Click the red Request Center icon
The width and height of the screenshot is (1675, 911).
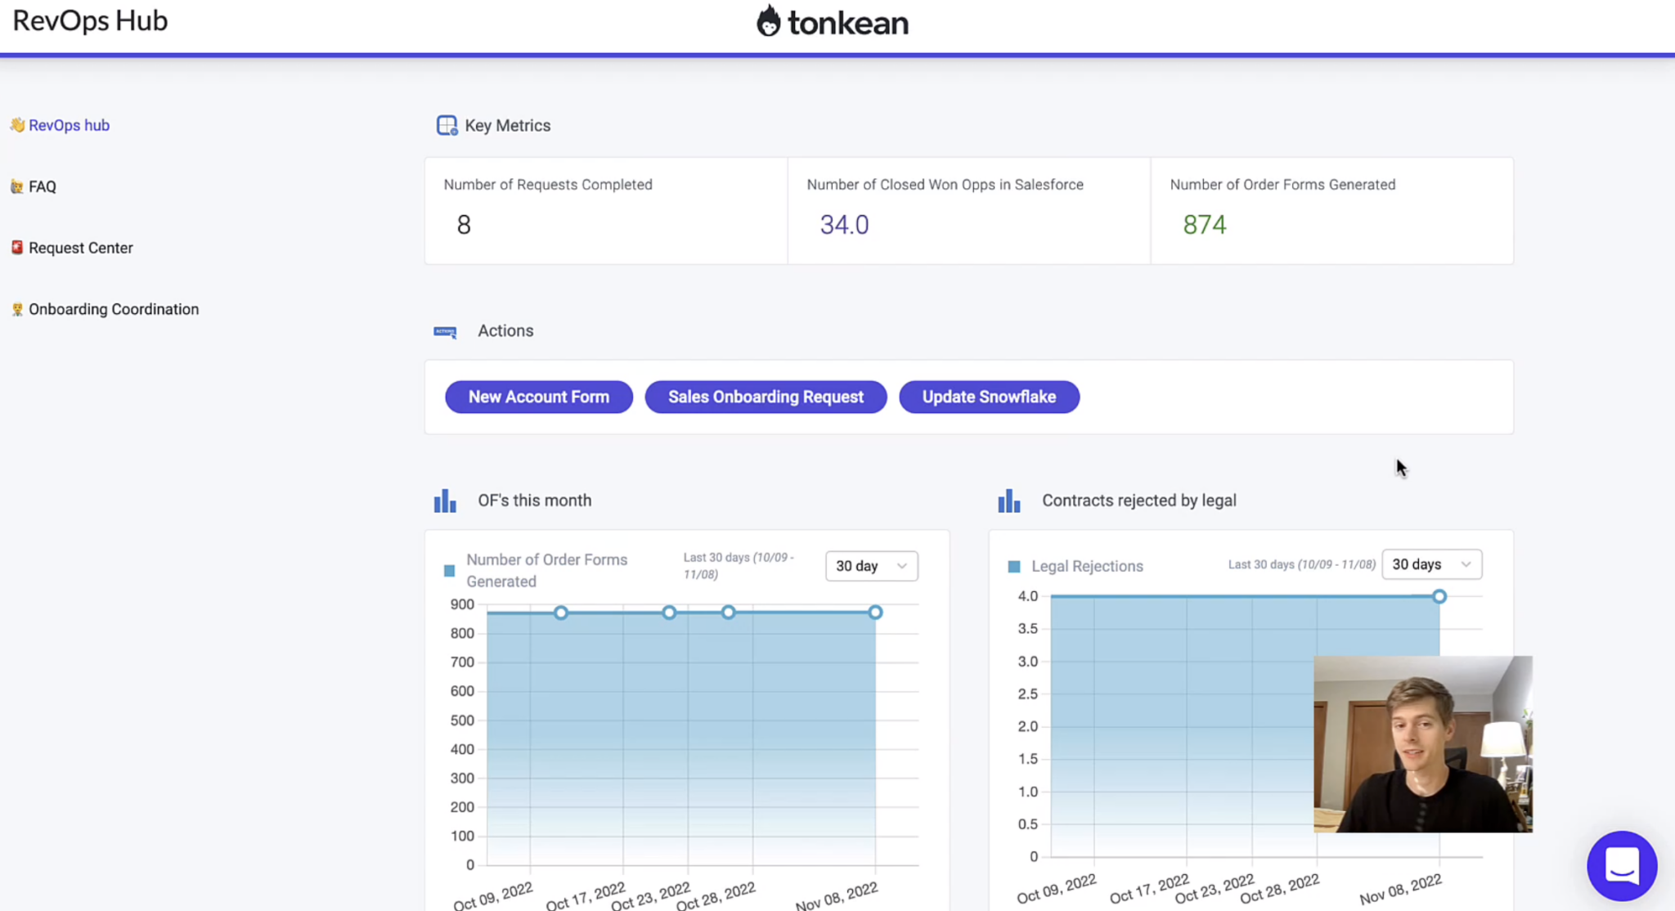pyautogui.click(x=17, y=247)
